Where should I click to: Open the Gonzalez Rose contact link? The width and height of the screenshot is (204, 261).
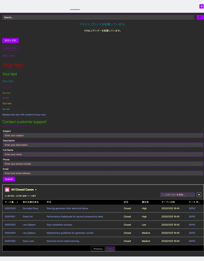pyautogui.click(x=30, y=208)
